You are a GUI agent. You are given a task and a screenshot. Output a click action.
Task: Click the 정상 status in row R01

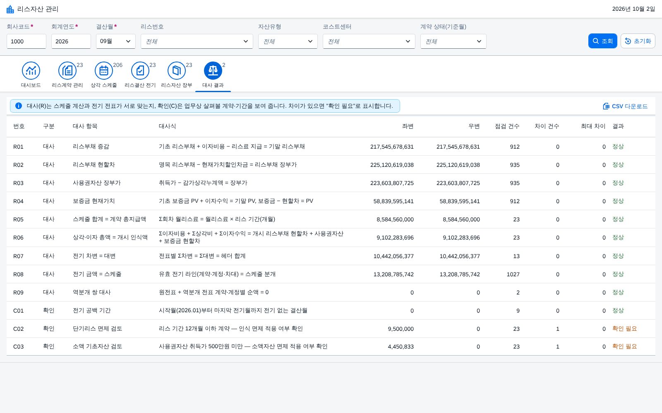618,147
